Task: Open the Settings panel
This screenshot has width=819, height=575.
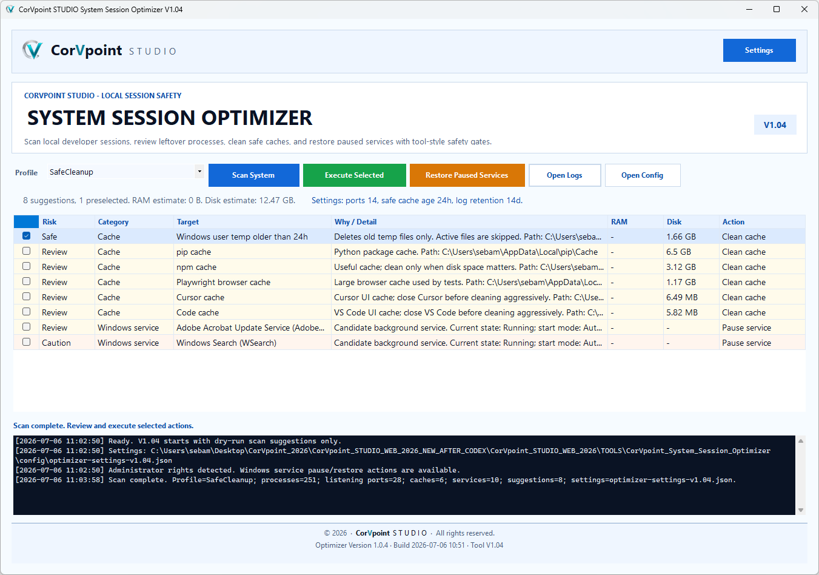Action: tap(759, 50)
